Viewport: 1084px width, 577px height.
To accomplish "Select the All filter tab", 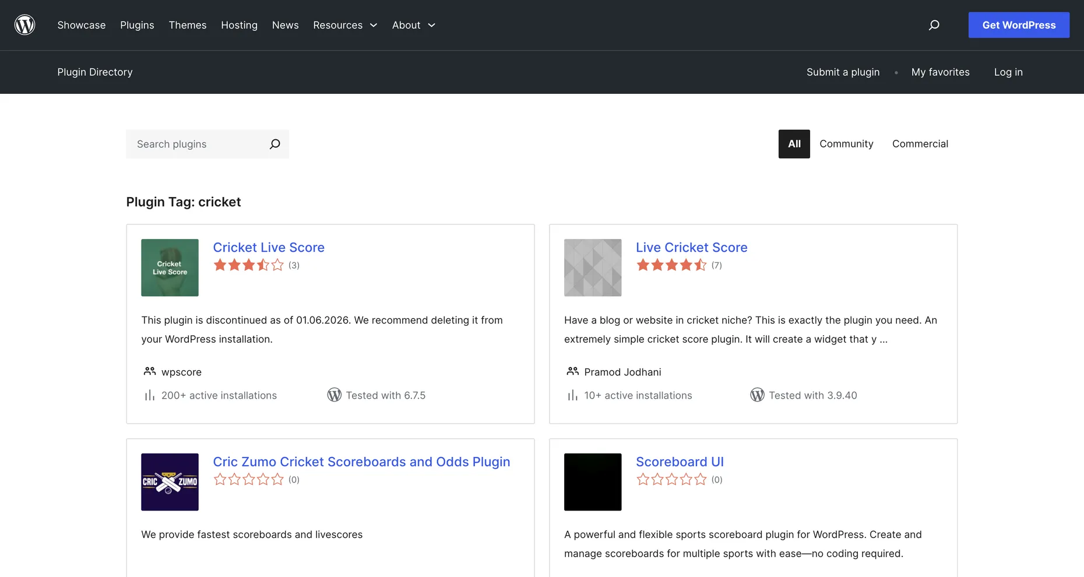I will tap(794, 144).
